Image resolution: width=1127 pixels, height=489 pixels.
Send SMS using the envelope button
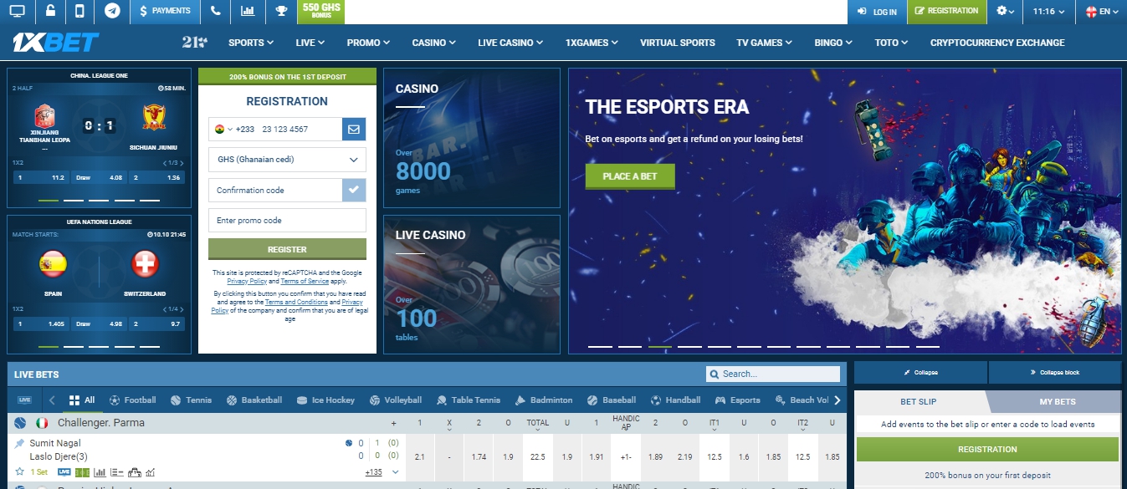(354, 129)
